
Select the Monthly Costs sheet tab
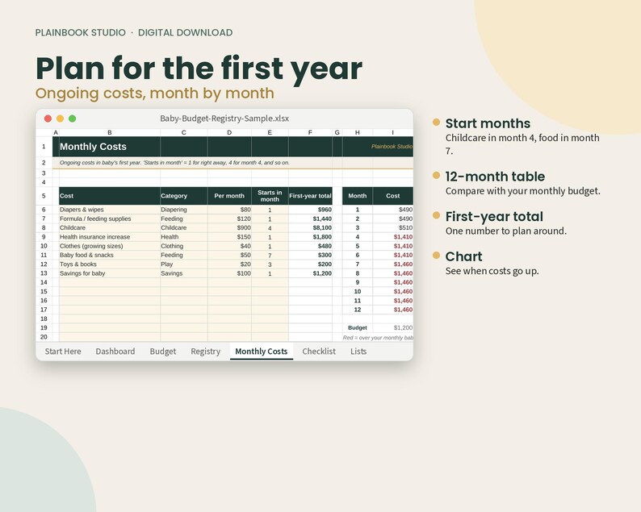click(262, 351)
